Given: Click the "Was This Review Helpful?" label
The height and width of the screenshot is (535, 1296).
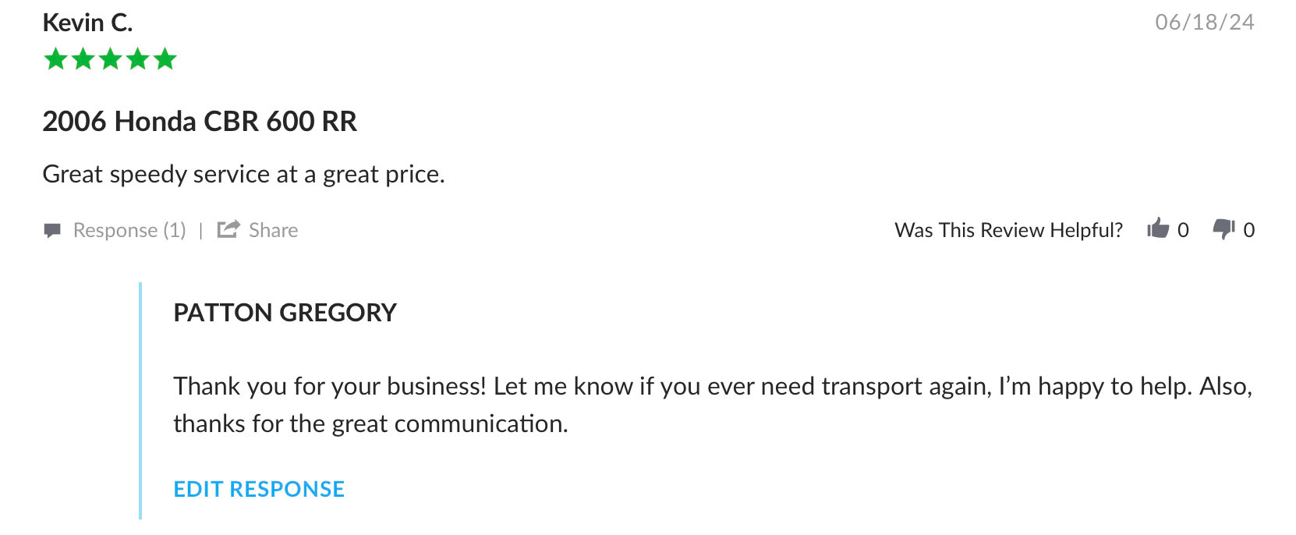Looking at the screenshot, I should pos(1008,230).
